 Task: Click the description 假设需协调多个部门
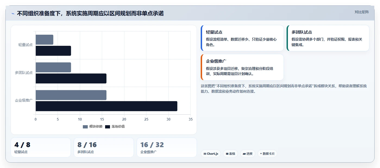coord(327,42)
